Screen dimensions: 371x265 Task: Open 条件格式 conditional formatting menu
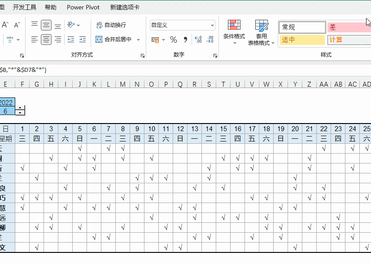(234, 32)
